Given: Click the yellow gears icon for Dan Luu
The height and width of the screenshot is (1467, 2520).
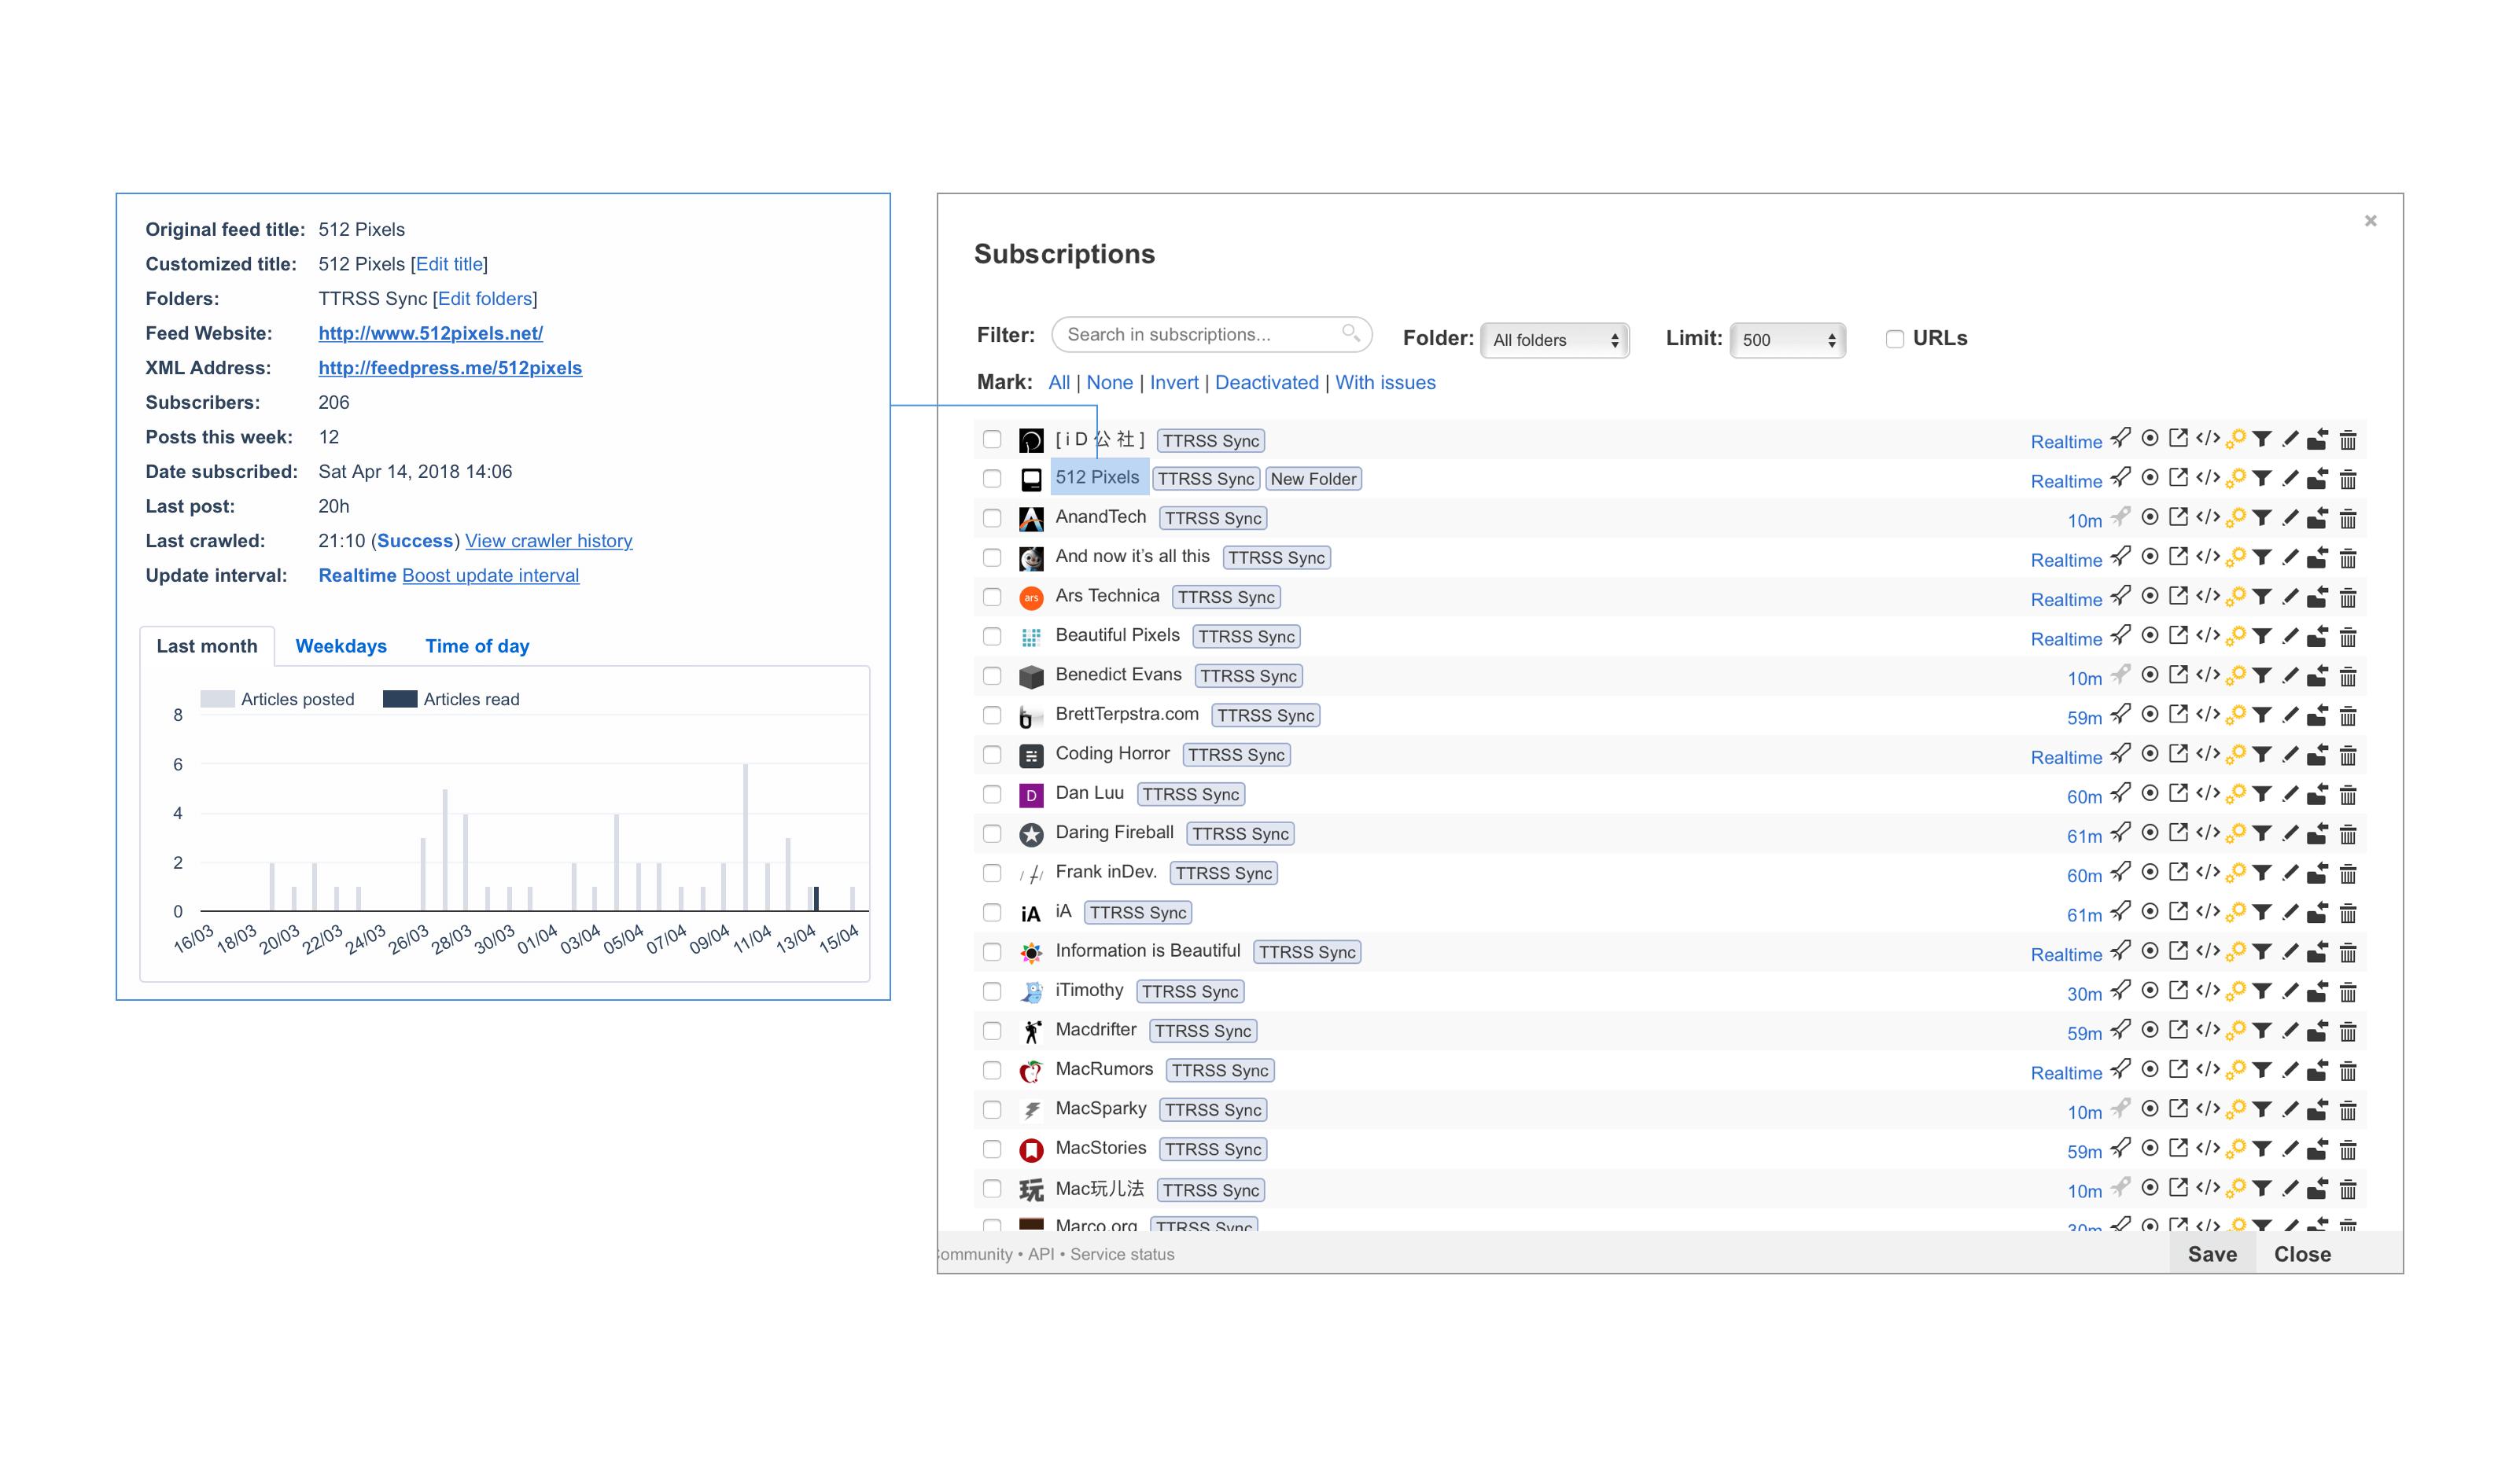Looking at the screenshot, I should pos(2235,793).
